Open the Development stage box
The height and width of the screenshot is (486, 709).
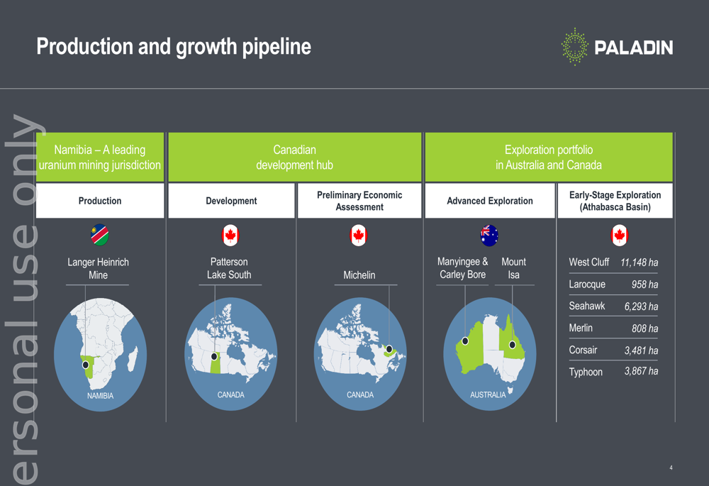point(232,201)
